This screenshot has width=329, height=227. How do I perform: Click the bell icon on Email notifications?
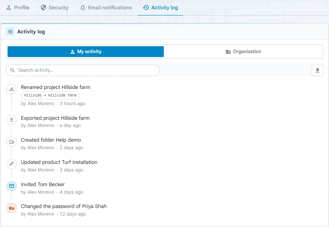pos(83,8)
